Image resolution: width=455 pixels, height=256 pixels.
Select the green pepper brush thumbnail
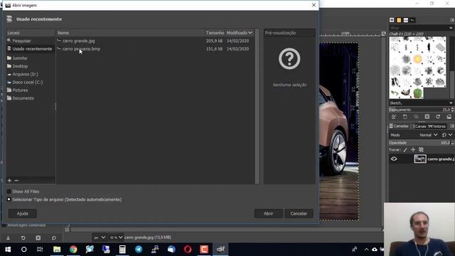coord(417,93)
